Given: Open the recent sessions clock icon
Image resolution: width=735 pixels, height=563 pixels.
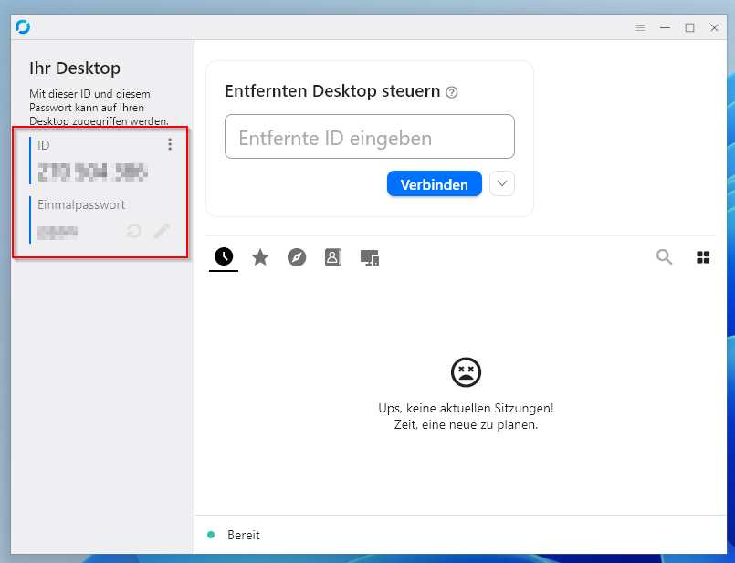Looking at the screenshot, I should pyautogui.click(x=224, y=257).
